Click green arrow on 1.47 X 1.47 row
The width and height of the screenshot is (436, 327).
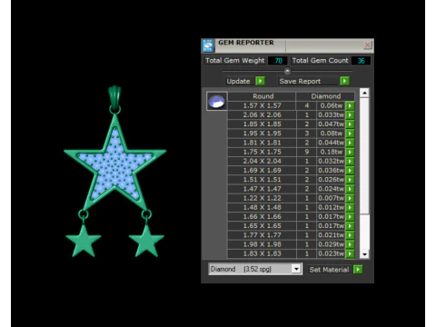click(350, 189)
